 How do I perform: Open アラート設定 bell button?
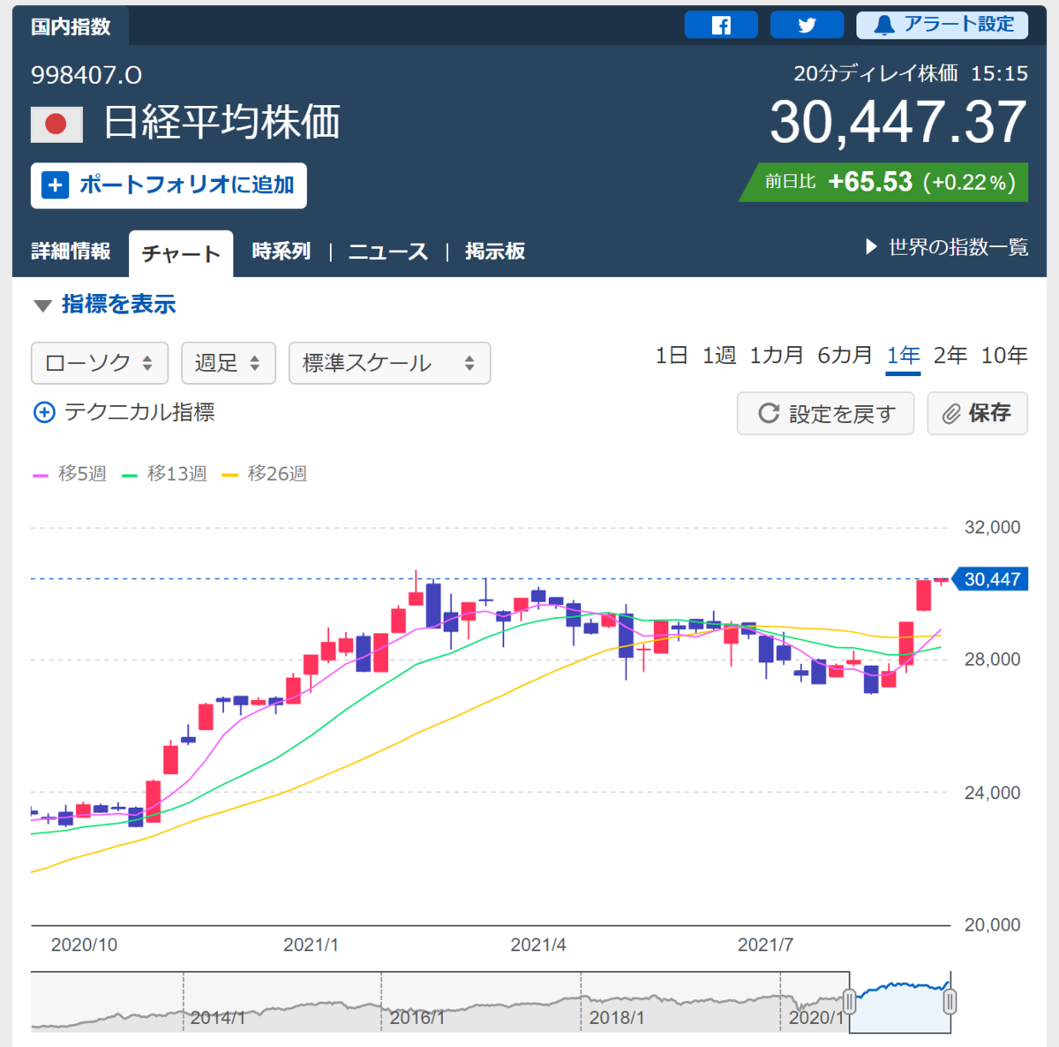click(942, 25)
